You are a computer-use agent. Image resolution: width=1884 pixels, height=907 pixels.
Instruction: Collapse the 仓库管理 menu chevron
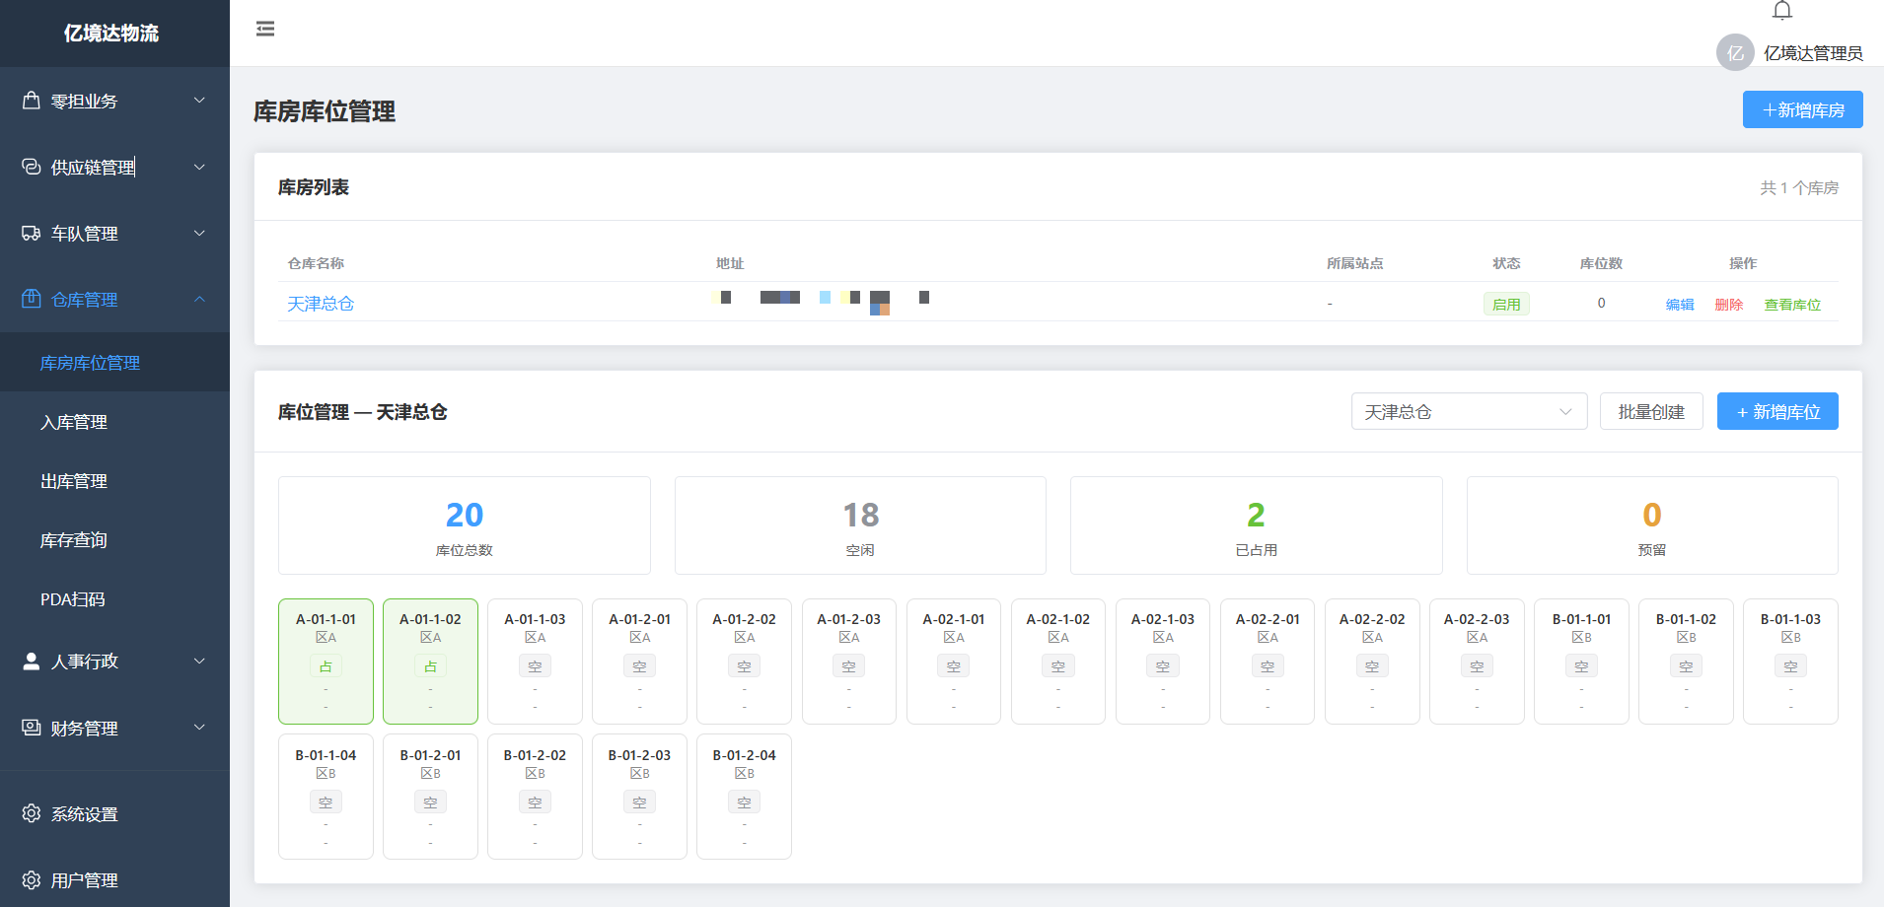click(199, 299)
